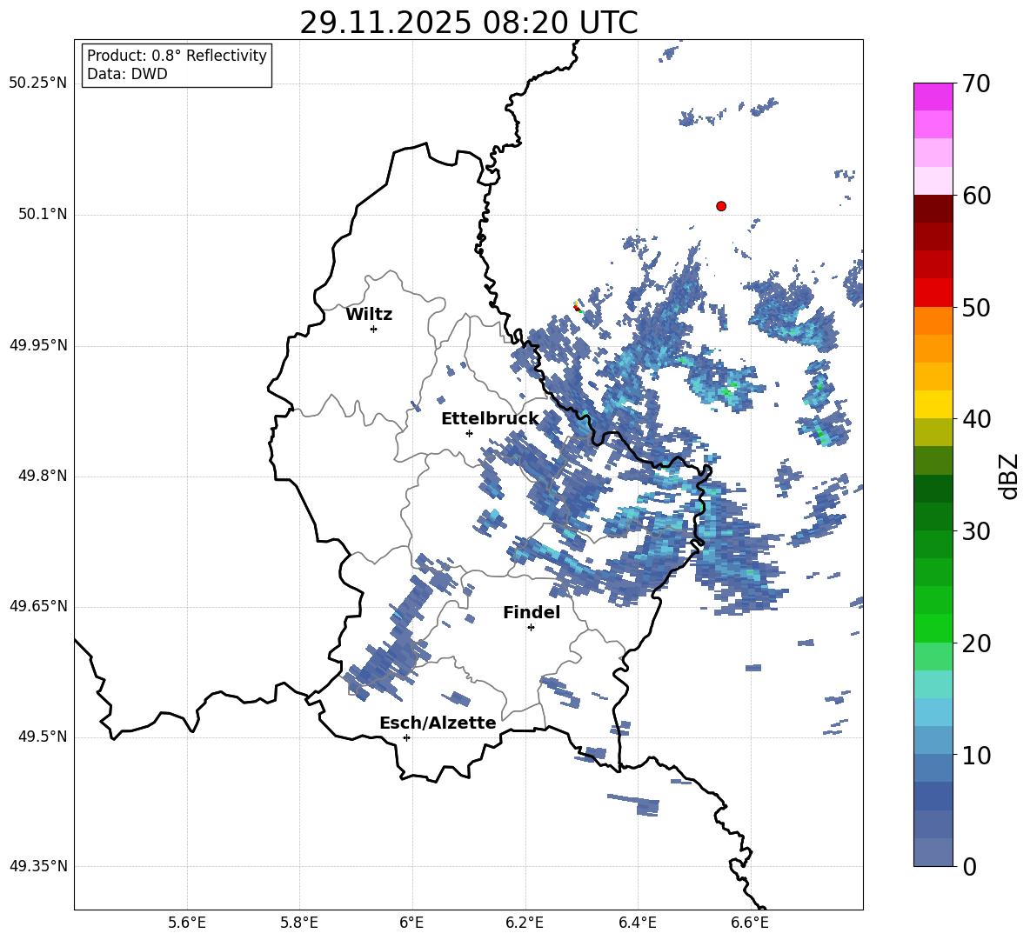Click the colorbar 70 tick label
The height and width of the screenshot is (940, 1030).
(976, 84)
